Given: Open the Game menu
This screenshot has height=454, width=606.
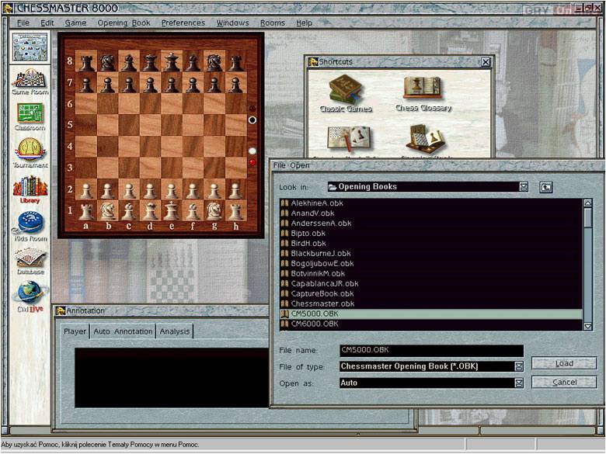Looking at the screenshot, I should coord(75,23).
